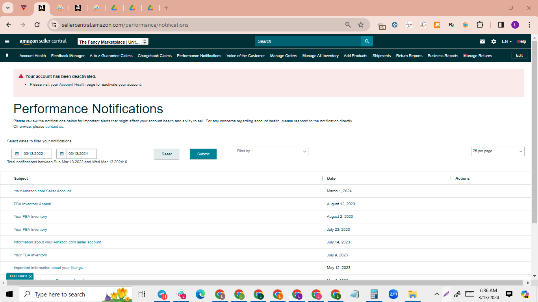
Task: Click the Submit button
Action: [203, 154]
